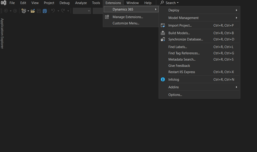Click the Visual Studio logo icon
This screenshot has width=257, height=152.
tap(3, 3)
